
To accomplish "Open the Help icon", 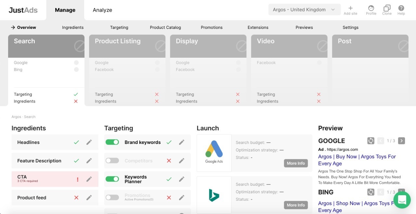I will [x=401, y=8].
